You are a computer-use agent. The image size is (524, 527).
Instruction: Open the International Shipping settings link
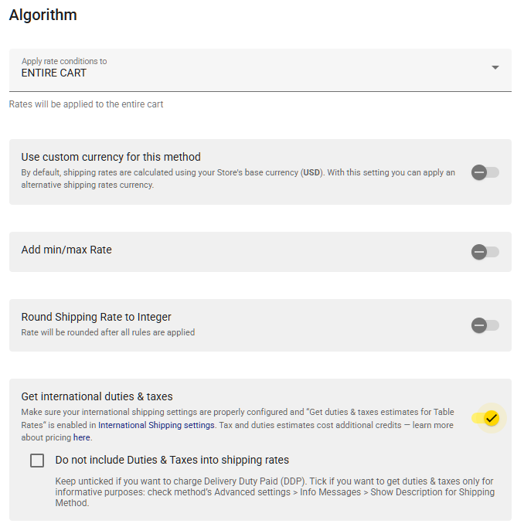(x=156, y=425)
